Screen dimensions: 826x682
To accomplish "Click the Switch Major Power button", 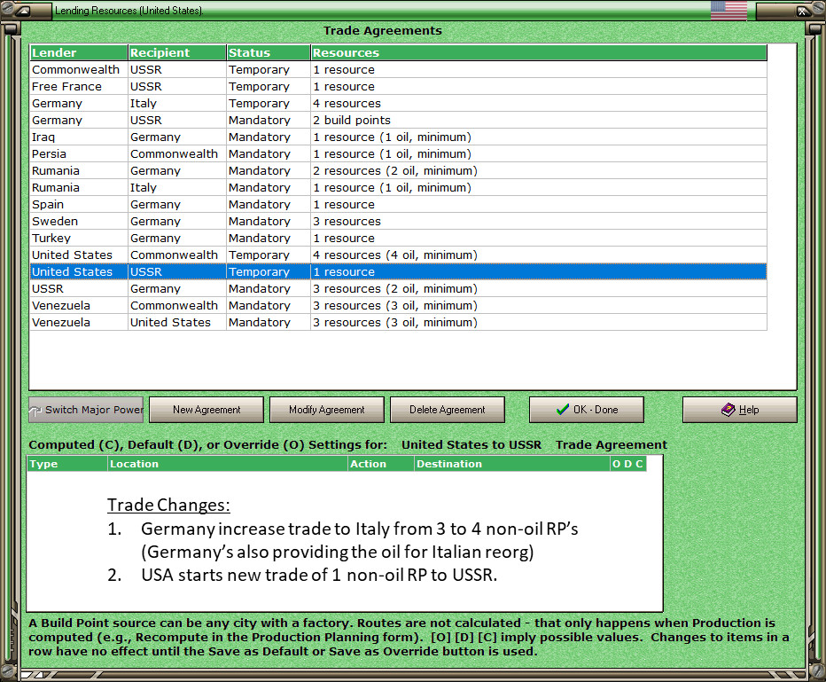I will point(86,410).
